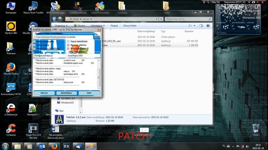
Task: Click the EXIT button in Patcher
Action: pos(89,93)
